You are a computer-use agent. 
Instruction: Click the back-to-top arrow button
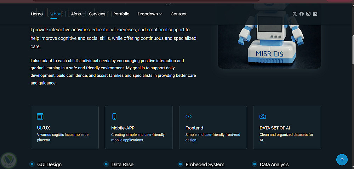click(x=342, y=159)
